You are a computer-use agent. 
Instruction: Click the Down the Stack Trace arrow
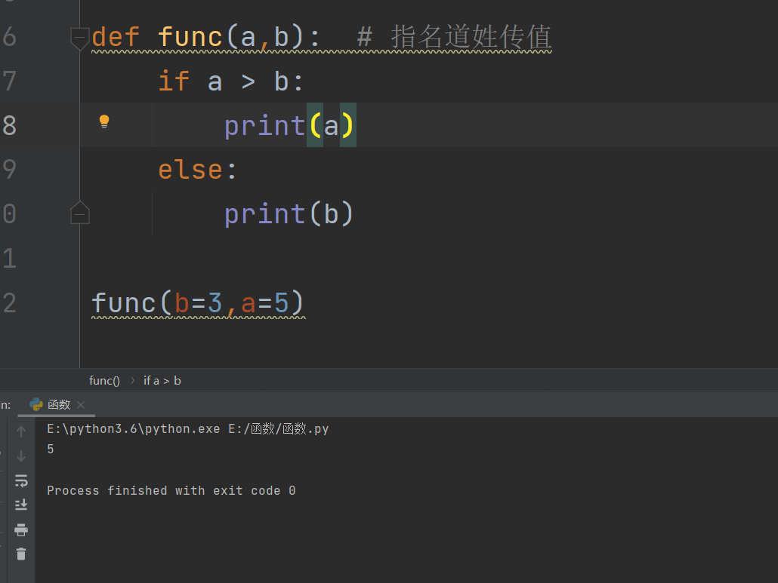coord(21,456)
